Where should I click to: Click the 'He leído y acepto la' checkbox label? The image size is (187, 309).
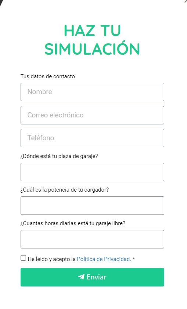(51, 259)
